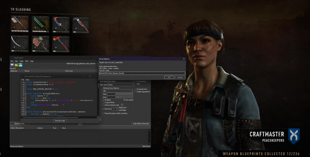Click the Start address field
The image size is (310, 157).
pos(120,94)
